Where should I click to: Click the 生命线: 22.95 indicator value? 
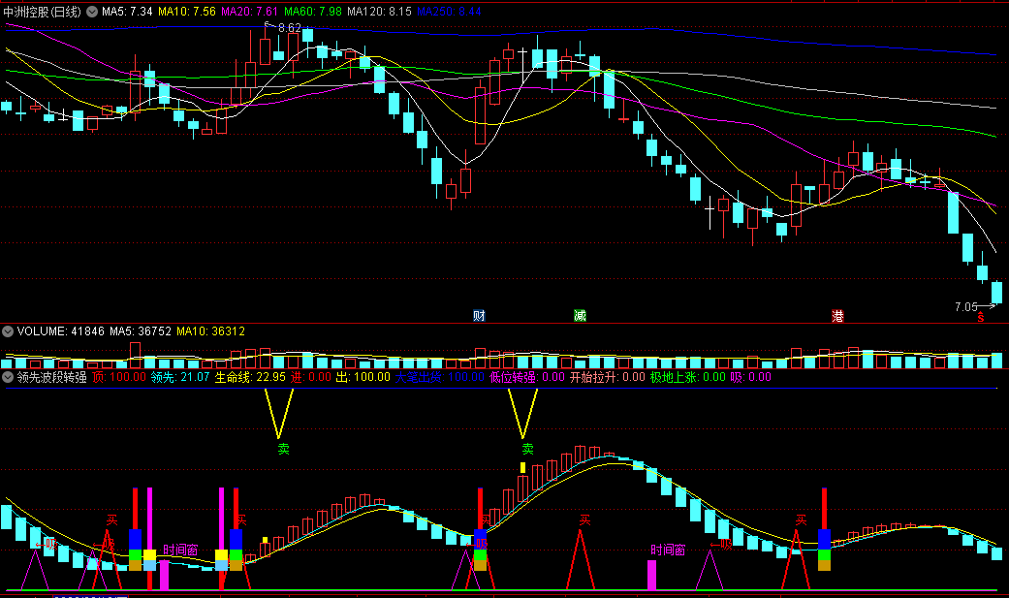250,377
